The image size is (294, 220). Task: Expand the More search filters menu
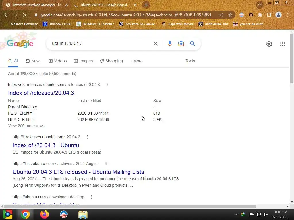point(136,61)
